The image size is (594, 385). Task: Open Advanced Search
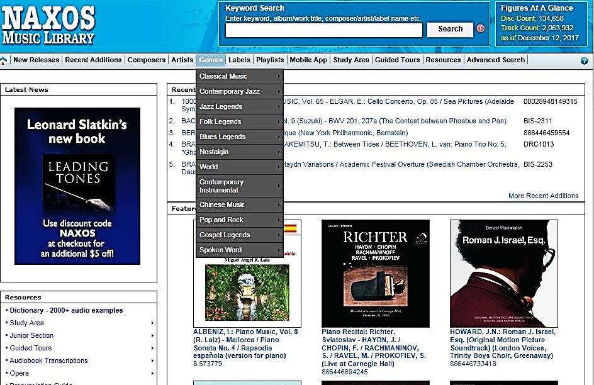[495, 60]
